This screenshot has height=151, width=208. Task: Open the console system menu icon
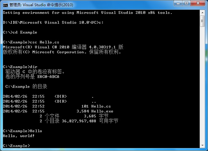6,5
